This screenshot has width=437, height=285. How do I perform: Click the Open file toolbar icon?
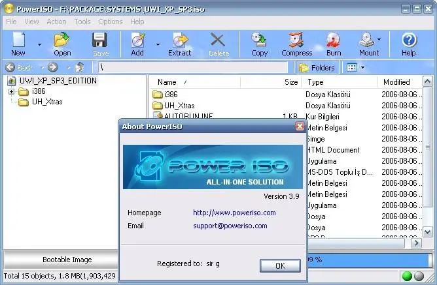click(x=62, y=40)
